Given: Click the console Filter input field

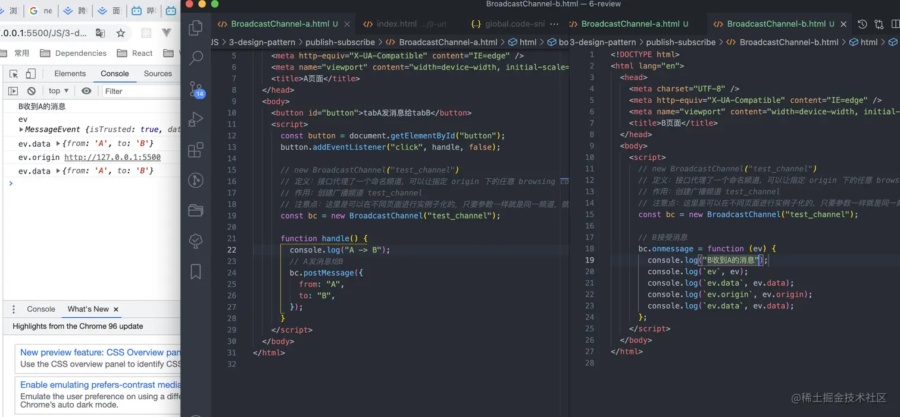Looking at the screenshot, I should click(x=140, y=91).
